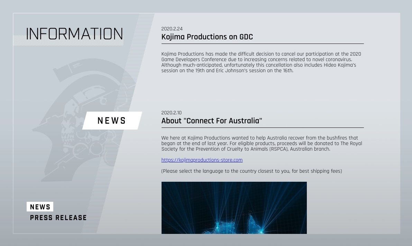Open the "Kojima Productions on GDC" headline

click(207, 37)
